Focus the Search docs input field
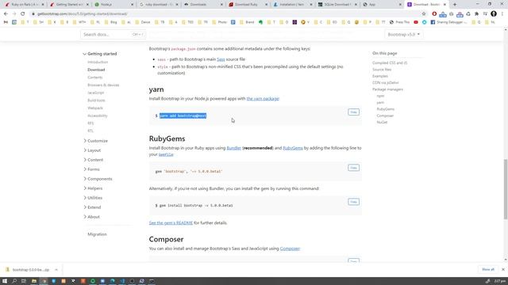Viewport: 508px width, 285px height. [113, 34]
